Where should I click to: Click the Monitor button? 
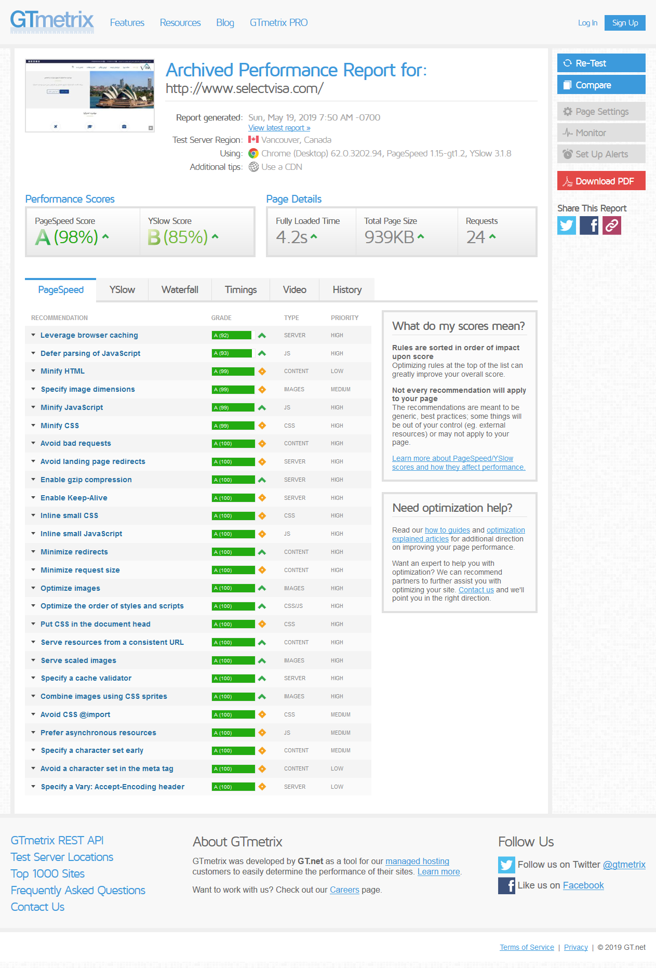601,132
